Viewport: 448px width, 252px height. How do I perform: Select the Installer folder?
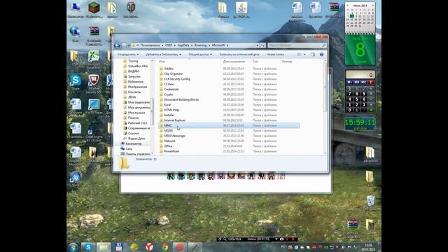169,115
